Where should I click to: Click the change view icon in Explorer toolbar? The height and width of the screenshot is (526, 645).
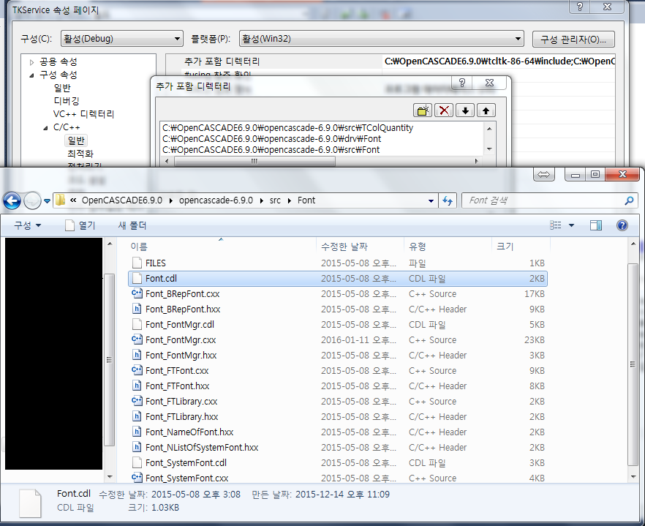[x=555, y=225]
